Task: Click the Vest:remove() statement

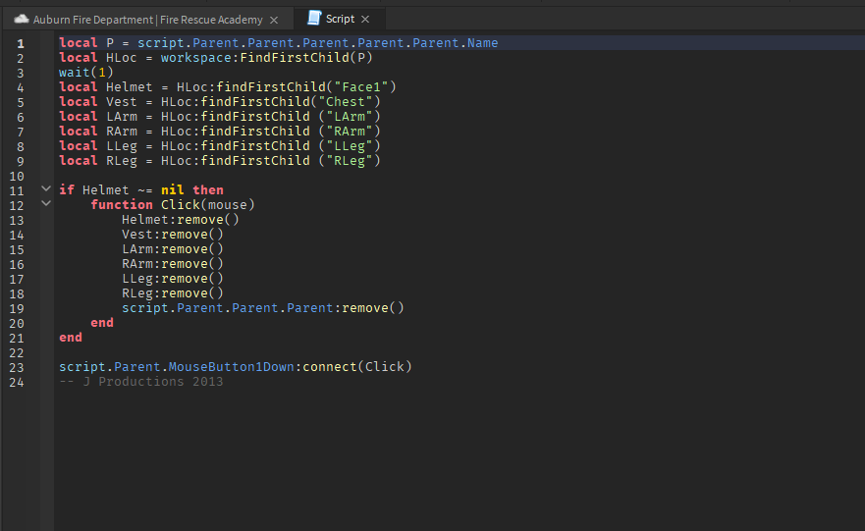Action: coord(172,235)
